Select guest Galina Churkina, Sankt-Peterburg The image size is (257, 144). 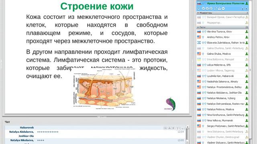click(222, 48)
